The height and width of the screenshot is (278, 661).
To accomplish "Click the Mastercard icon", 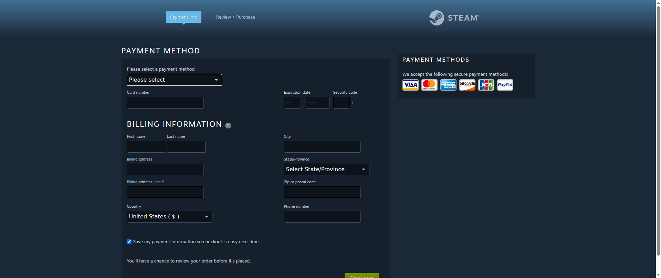I will point(429,85).
